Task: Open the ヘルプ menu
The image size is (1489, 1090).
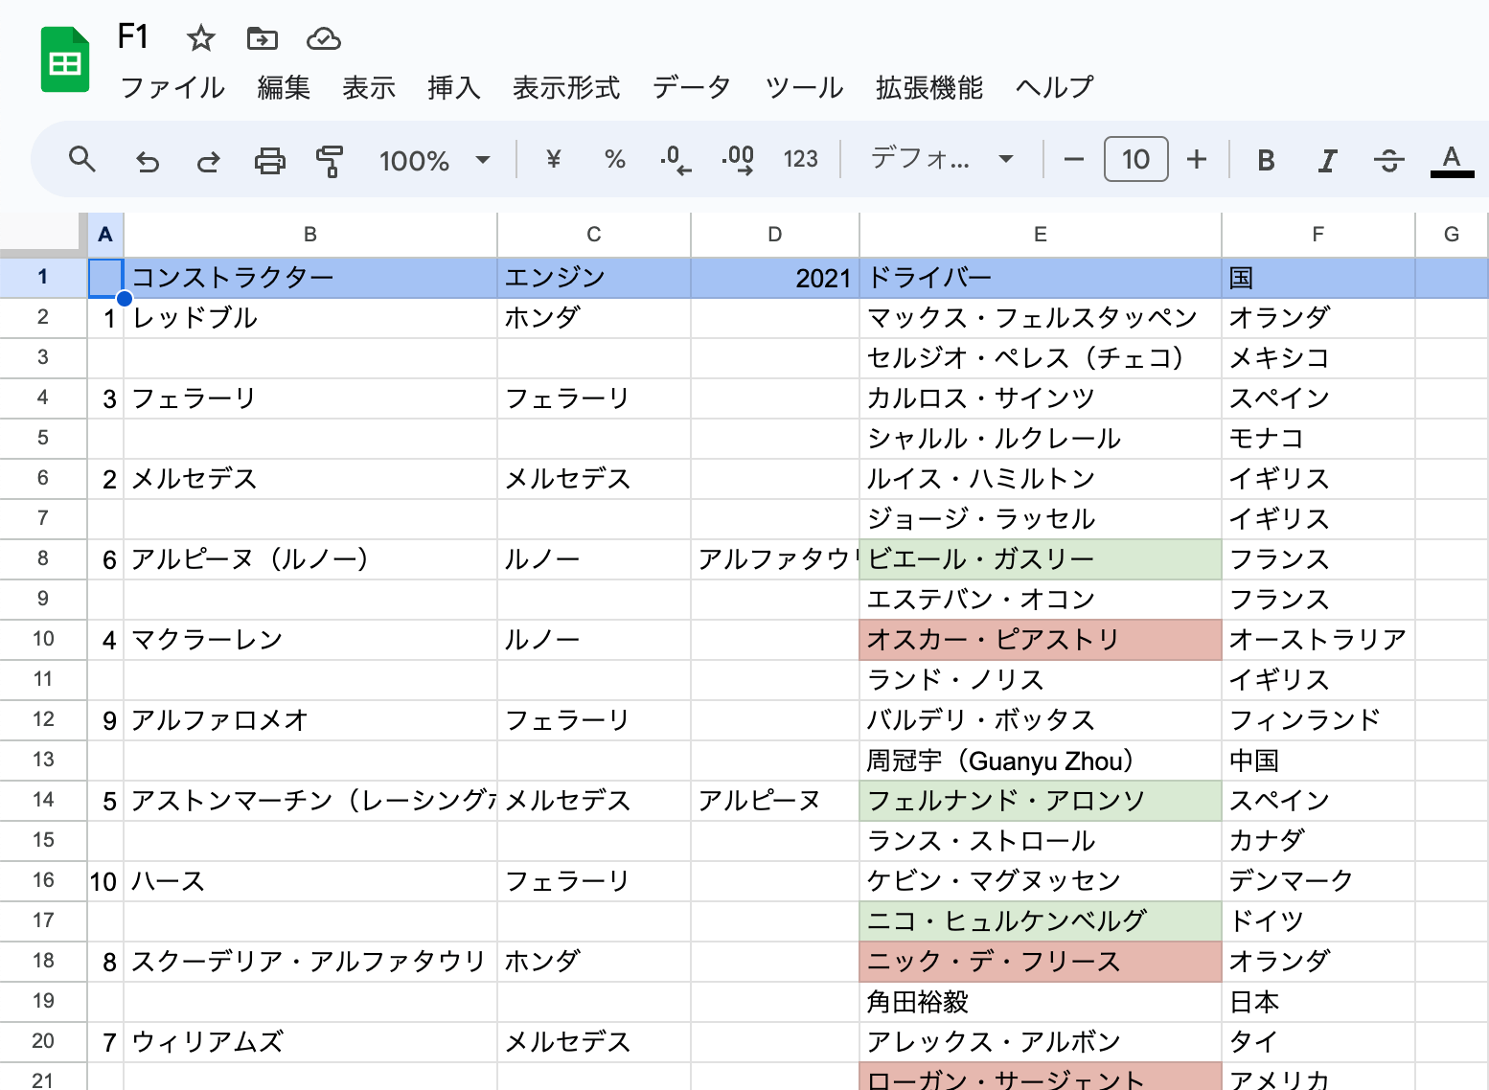Action: click(x=1054, y=87)
